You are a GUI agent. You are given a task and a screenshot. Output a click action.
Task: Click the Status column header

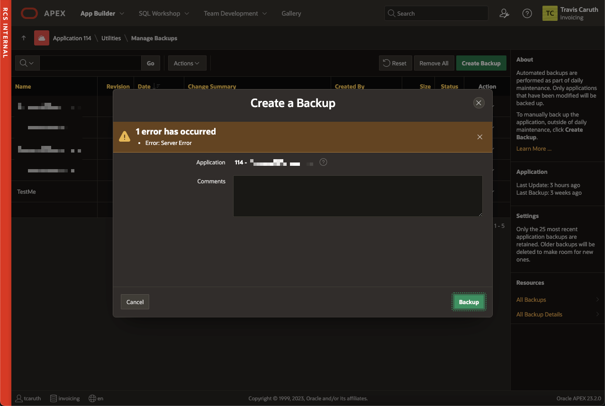449,86
